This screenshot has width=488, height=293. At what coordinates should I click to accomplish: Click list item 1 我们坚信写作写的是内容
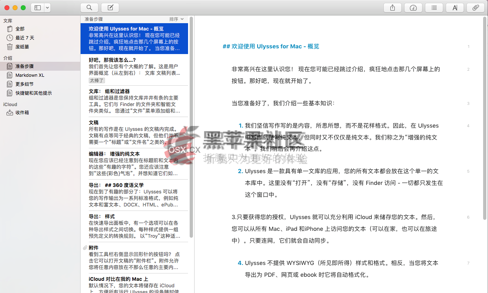point(338,137)
